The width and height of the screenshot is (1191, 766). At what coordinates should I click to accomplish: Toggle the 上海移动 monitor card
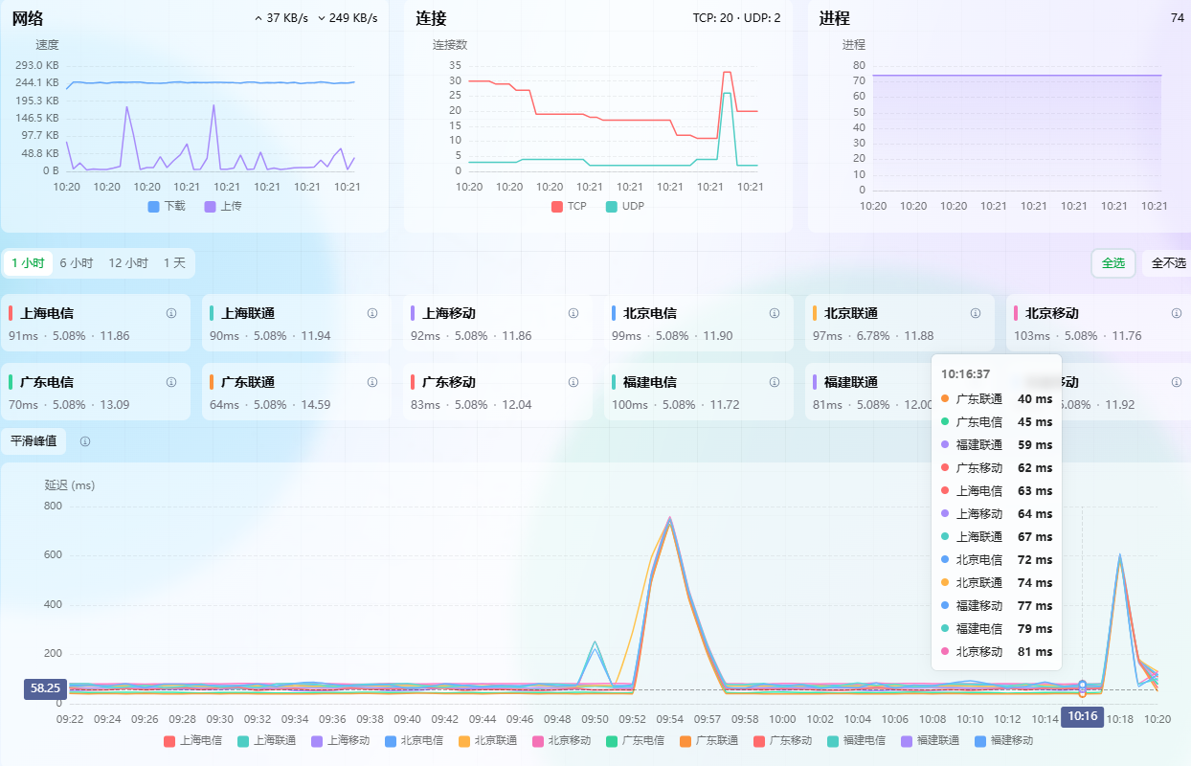coord(498,324)
